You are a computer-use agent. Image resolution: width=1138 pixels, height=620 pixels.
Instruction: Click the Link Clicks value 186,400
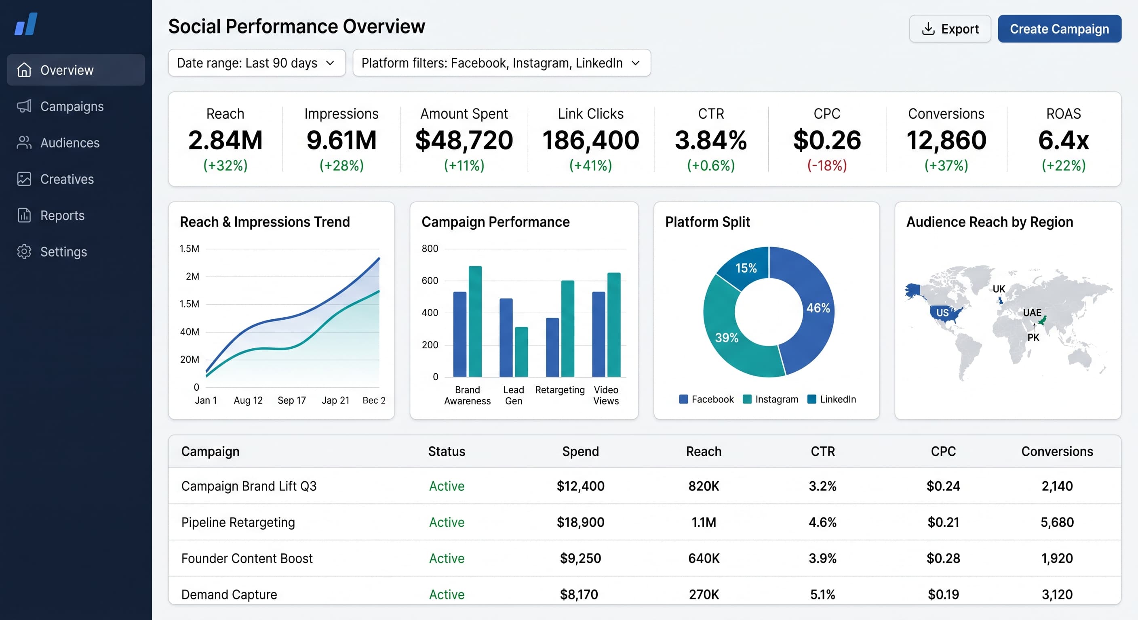591,140
